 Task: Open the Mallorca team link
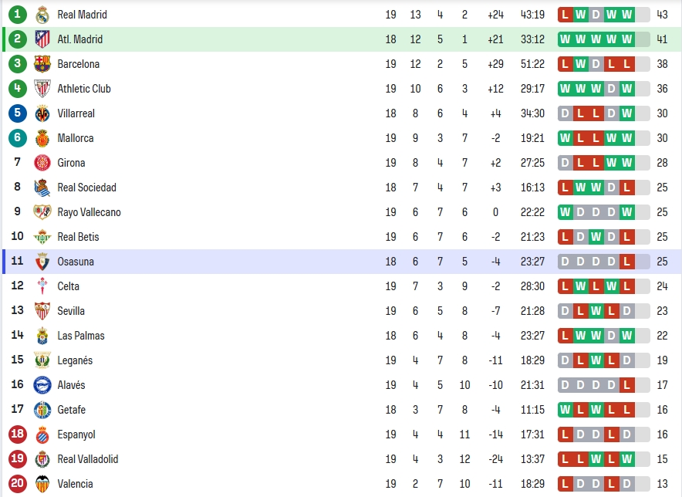[76, 138]
